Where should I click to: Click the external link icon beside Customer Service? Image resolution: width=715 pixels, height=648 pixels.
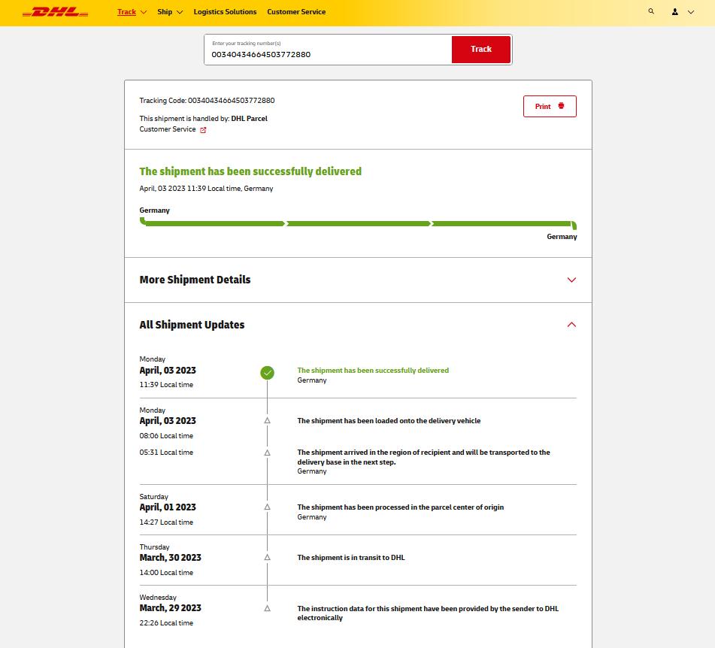203,129
